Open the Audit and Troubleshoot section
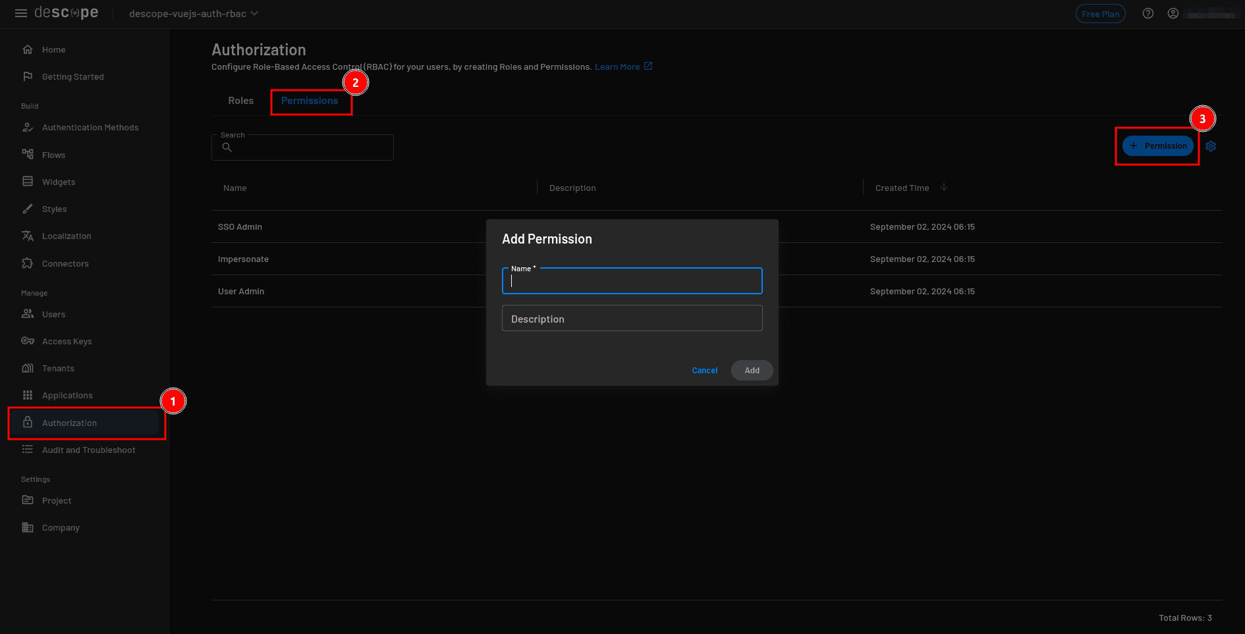This screenshot has width=1245, height=634. pos(88,450)
